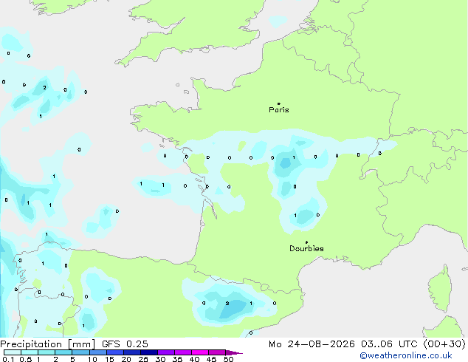Click the legend value label '25'
Image resolution: width=468 pixels, height=362 pixels.
[143, 359]
